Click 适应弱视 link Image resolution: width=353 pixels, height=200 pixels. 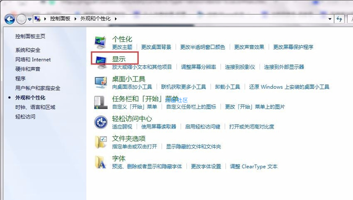[x=122, y=127]
